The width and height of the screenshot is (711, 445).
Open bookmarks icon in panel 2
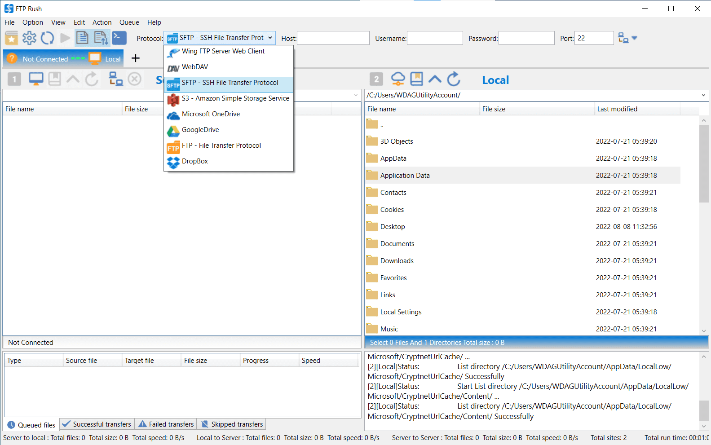[x=417, y=79]
